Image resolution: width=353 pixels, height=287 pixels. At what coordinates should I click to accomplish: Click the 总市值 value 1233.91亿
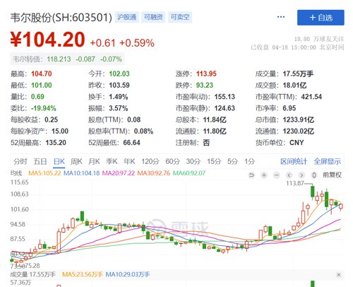(299, 119)
